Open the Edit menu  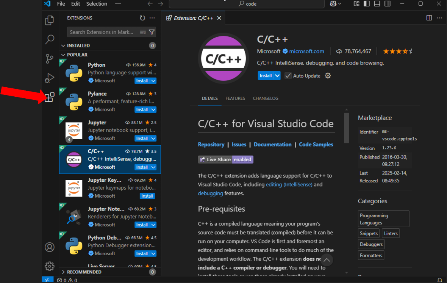(x=75, y=4)
